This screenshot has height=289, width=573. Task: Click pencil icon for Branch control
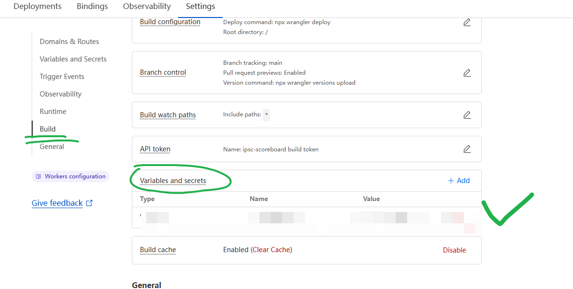click(x=467, y=73)
